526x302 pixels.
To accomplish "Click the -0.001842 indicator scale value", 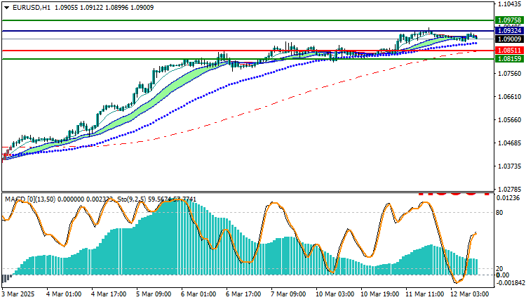I will (x=511, y=283).
